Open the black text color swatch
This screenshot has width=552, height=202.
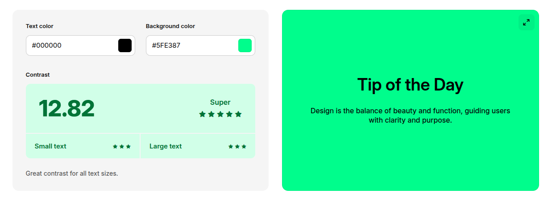[x=125, y=45]
